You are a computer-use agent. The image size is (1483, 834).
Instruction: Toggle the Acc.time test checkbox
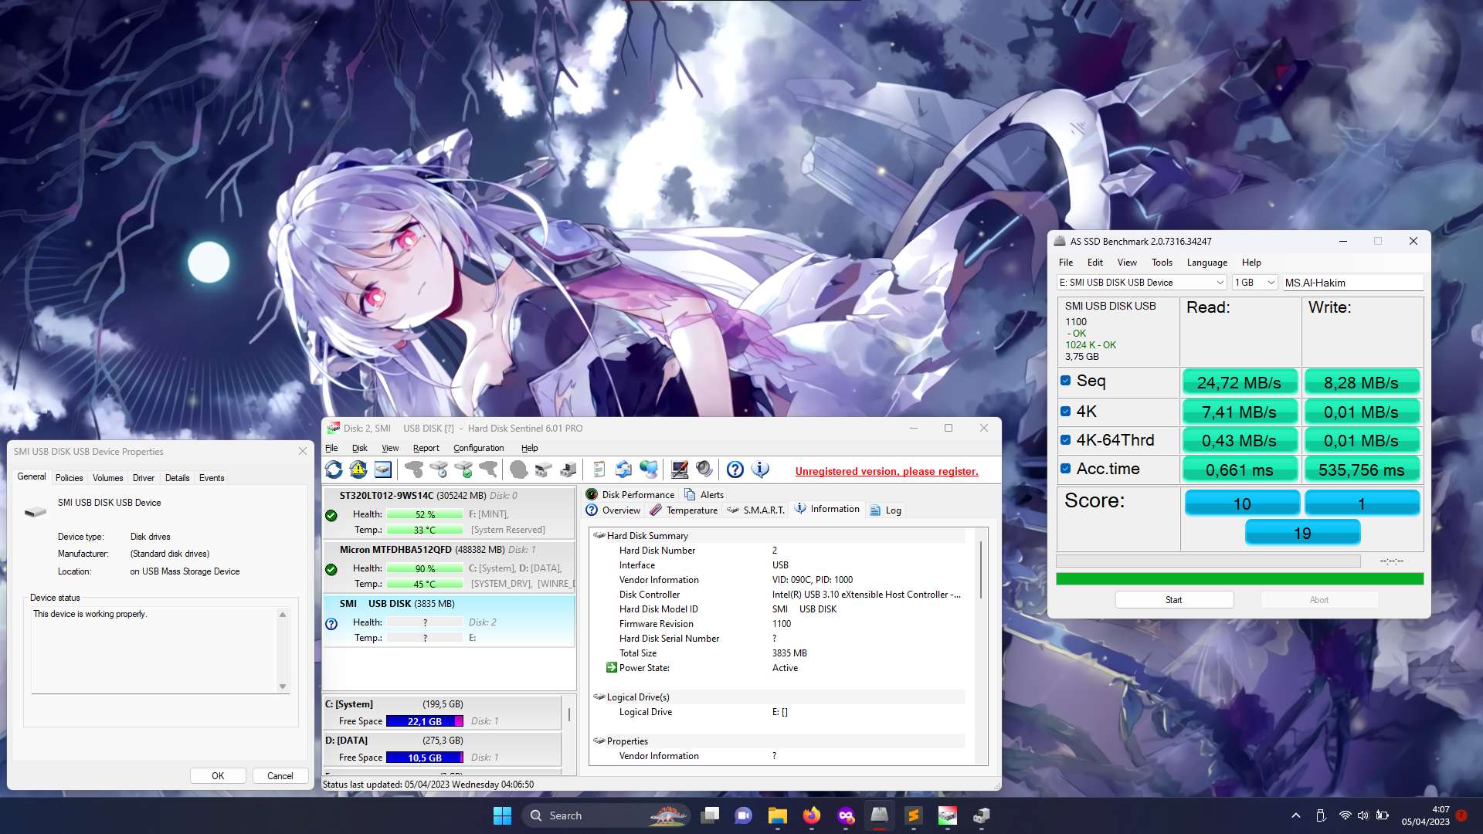pos(1065,469)
